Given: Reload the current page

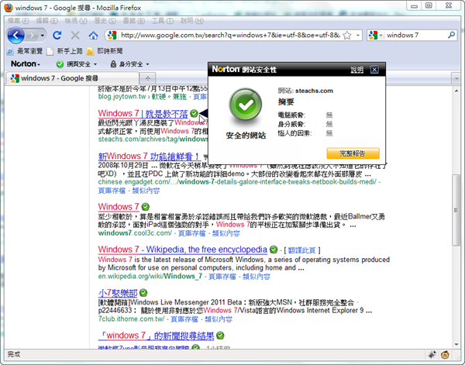Looking at the screenshot, I should tap(57, 36).
